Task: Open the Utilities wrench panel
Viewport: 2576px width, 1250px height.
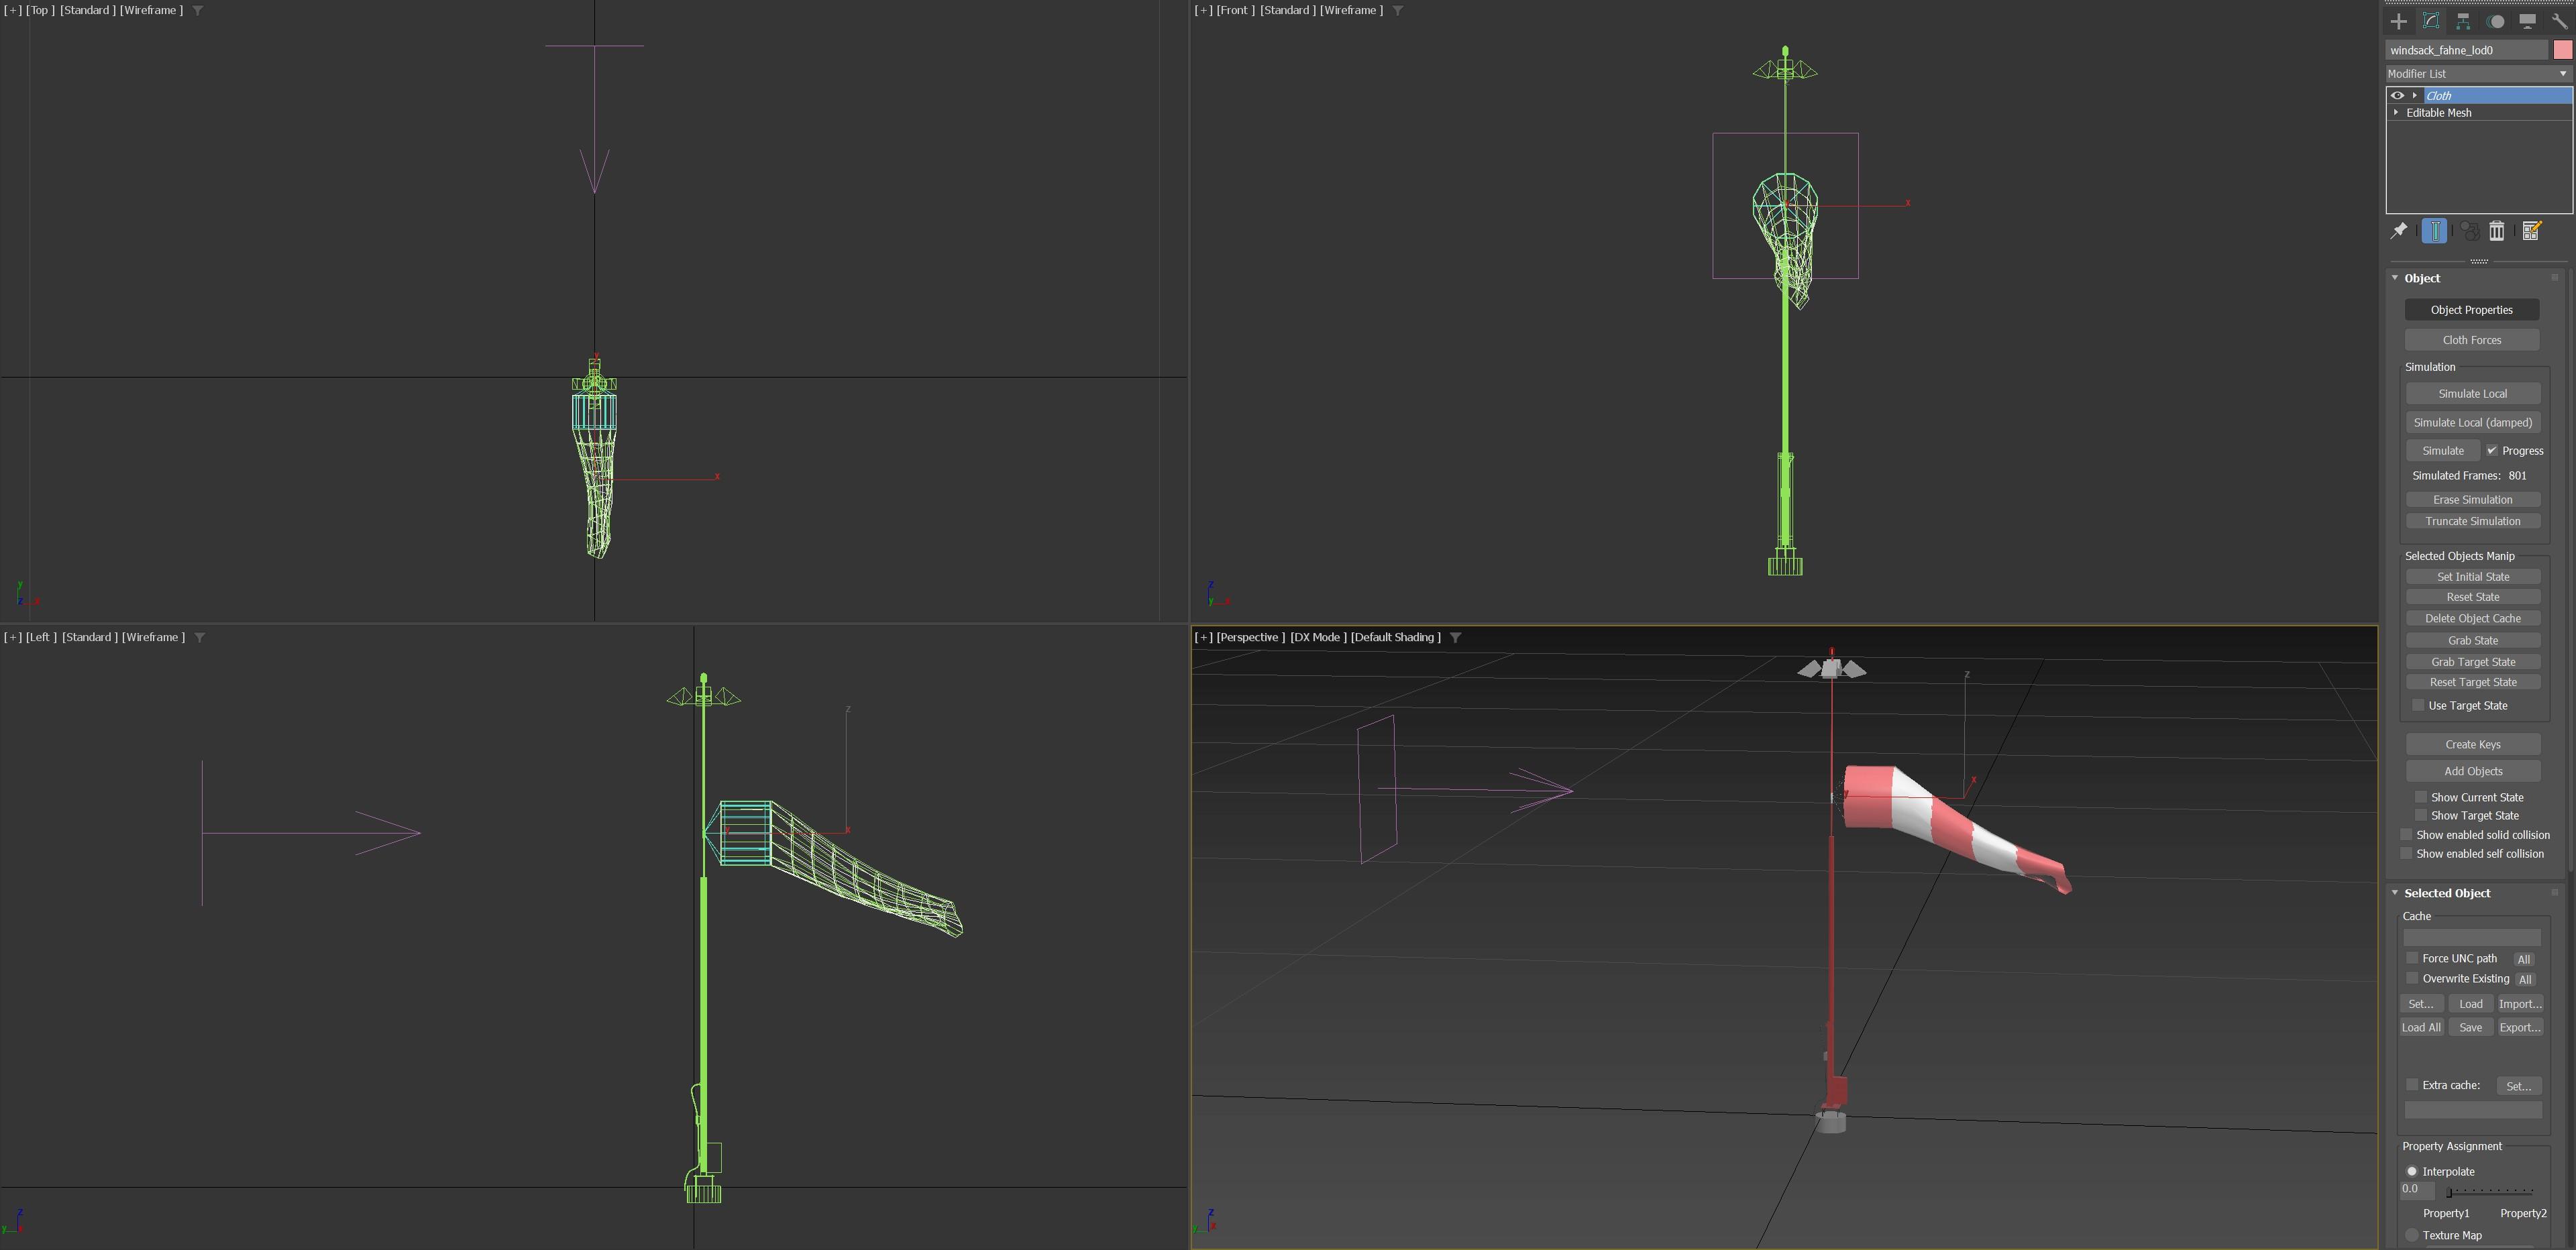Action: pos(2559,21)
